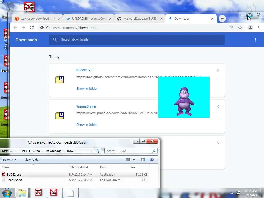Show hidden system tray icons
This screenshot has width=264, height=198.
click(x=232, y=193)
